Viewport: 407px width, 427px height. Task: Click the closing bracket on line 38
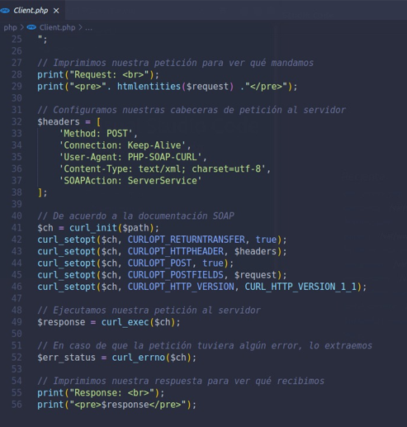point(40,192)
